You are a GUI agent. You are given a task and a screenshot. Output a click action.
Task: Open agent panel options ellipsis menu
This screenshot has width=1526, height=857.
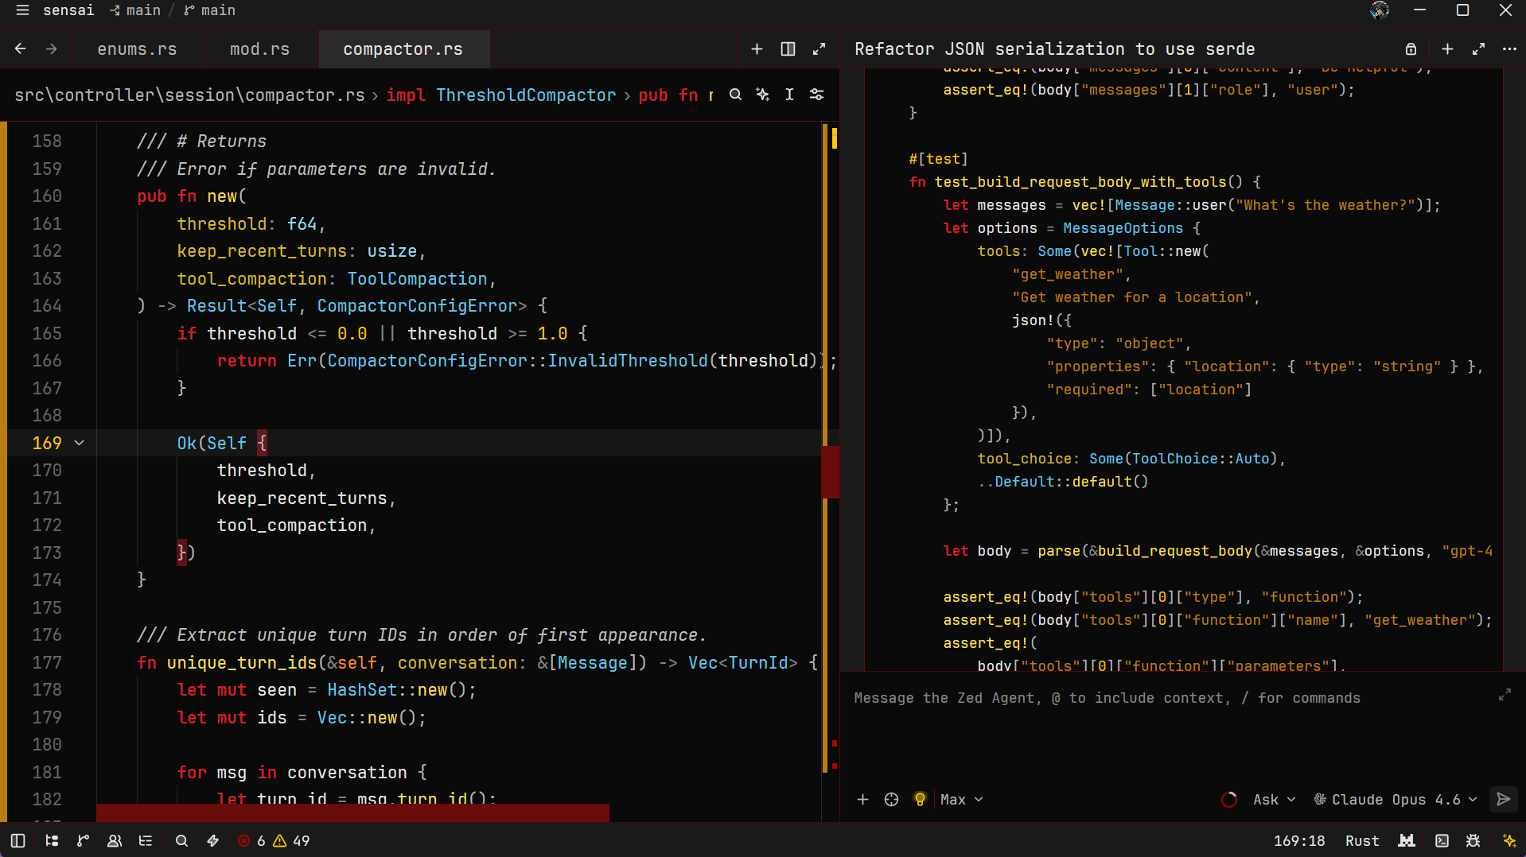pos(1509,49)
